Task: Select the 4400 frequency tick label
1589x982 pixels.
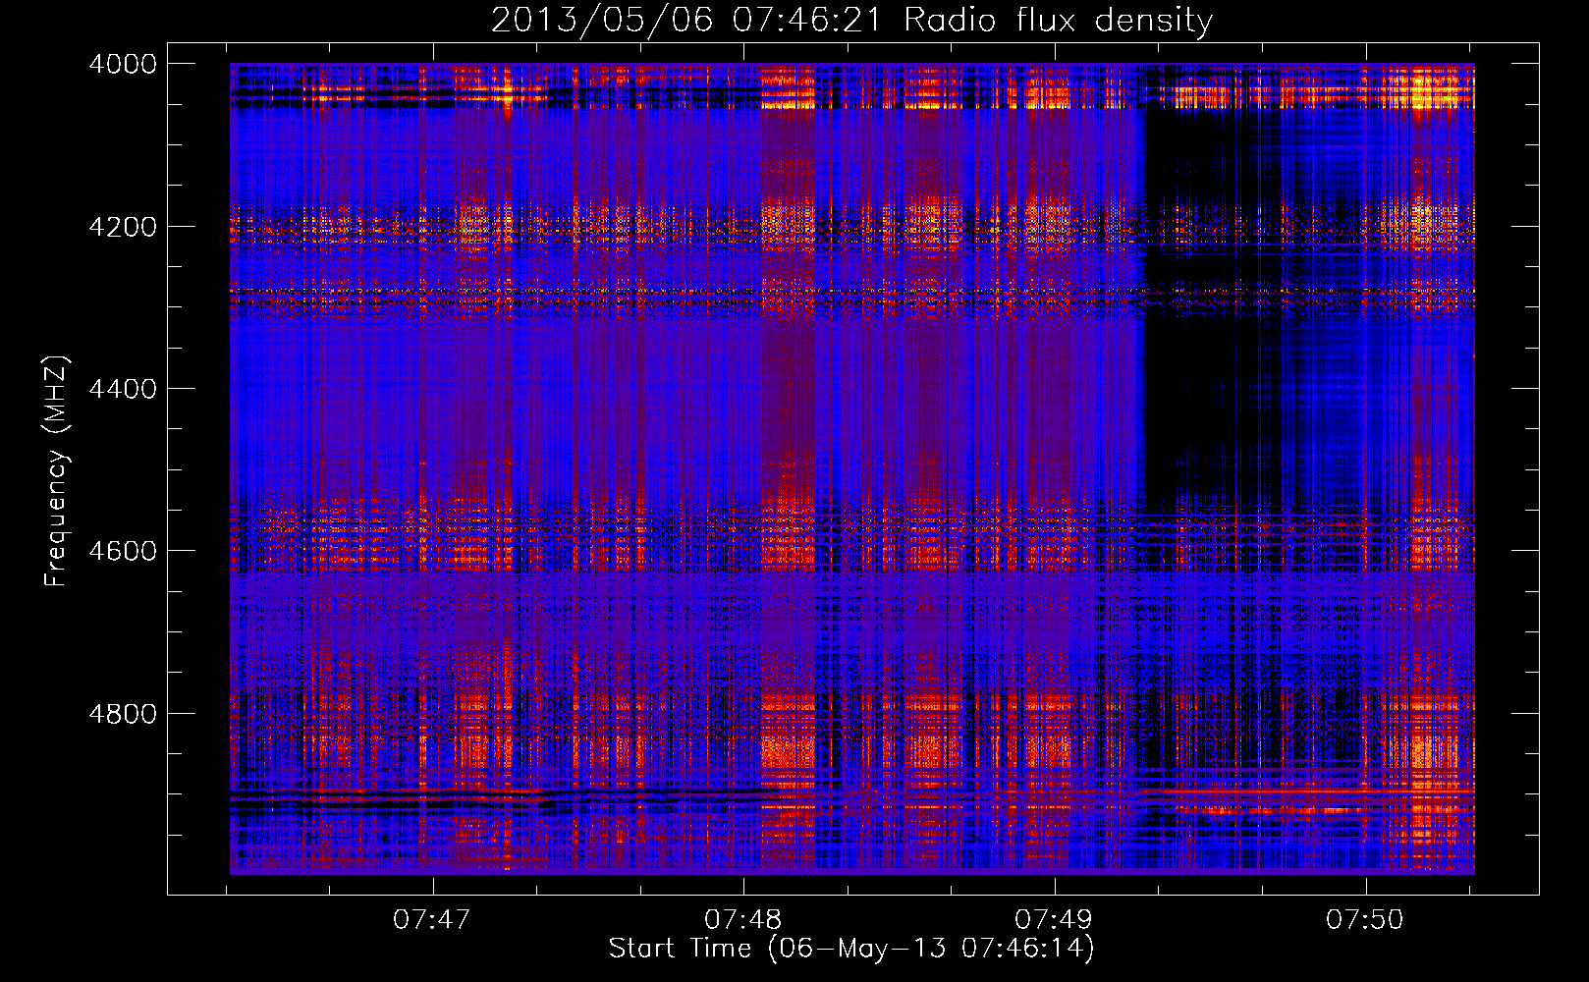Action: click(123, 389)
